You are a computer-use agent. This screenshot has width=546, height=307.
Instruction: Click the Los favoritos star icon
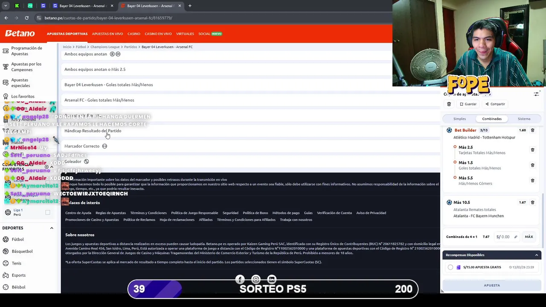(x=6, y=96)
